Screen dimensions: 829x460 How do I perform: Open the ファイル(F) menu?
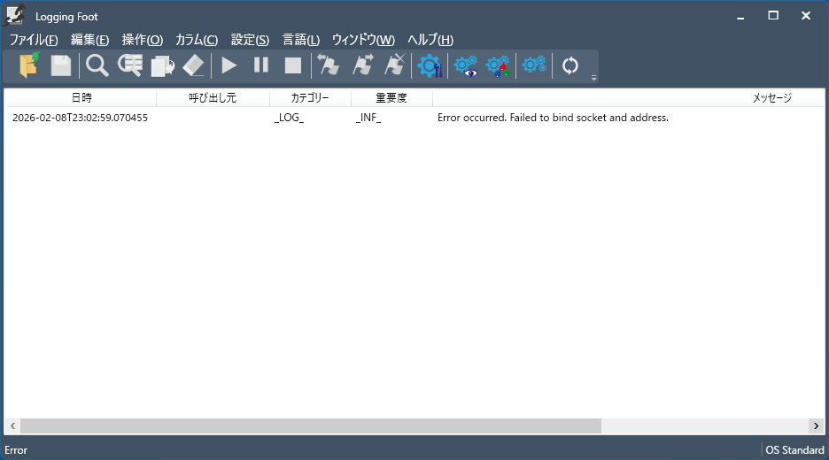(34, 40)
